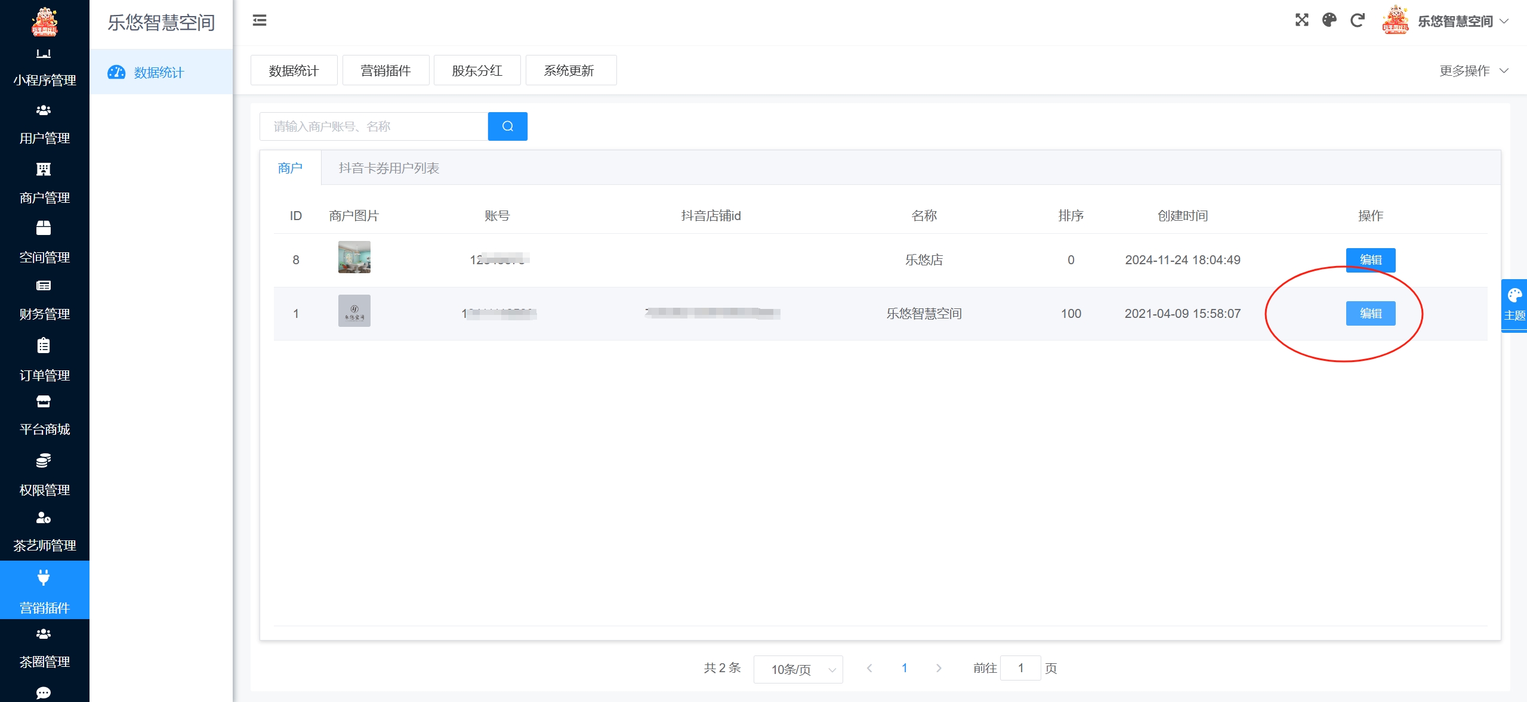Expand the 乐悠智慧空间 account menu
1527x702 pixels.
tap(1457, 21)
